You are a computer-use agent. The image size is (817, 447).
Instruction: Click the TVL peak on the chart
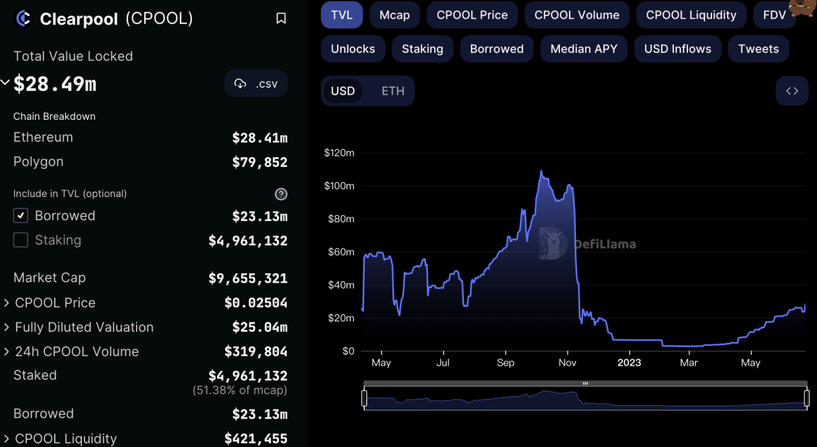click(x=541, y=172)
